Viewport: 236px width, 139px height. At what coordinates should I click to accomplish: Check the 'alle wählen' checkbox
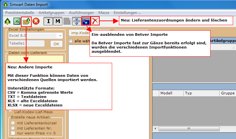coord(71,41)
